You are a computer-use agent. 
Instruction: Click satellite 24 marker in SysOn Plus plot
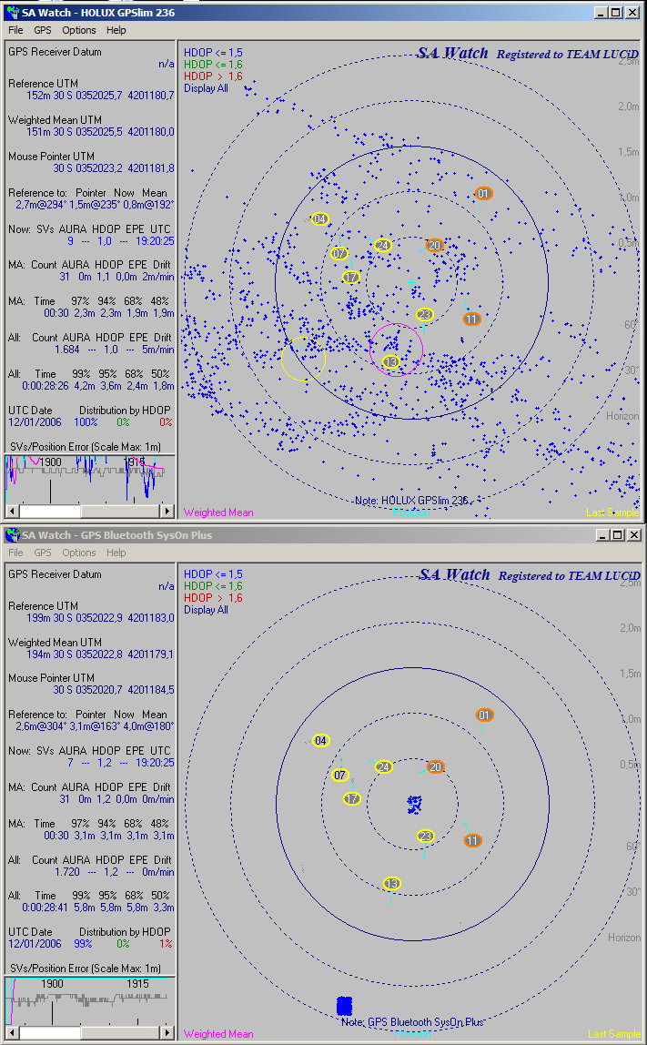click(x=383, y=766)
